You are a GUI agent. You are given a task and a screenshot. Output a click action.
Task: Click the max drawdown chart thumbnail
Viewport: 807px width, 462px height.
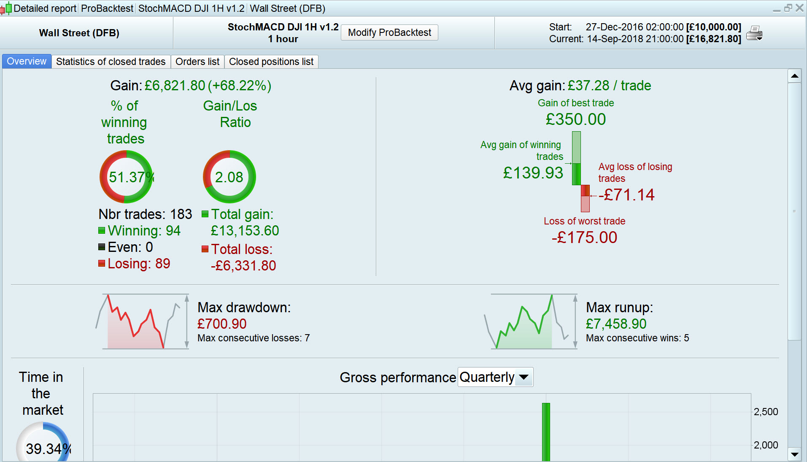142,322
